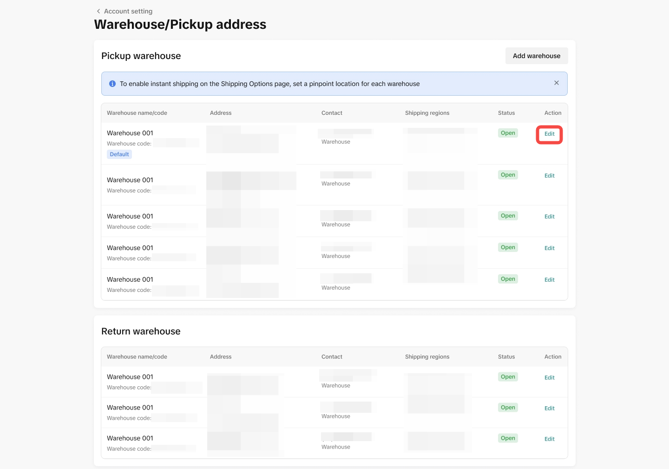Click the pickup table's Warehouse name/code header
The height and width of the screenshot is (469, 669).
(x=137, y=113)
